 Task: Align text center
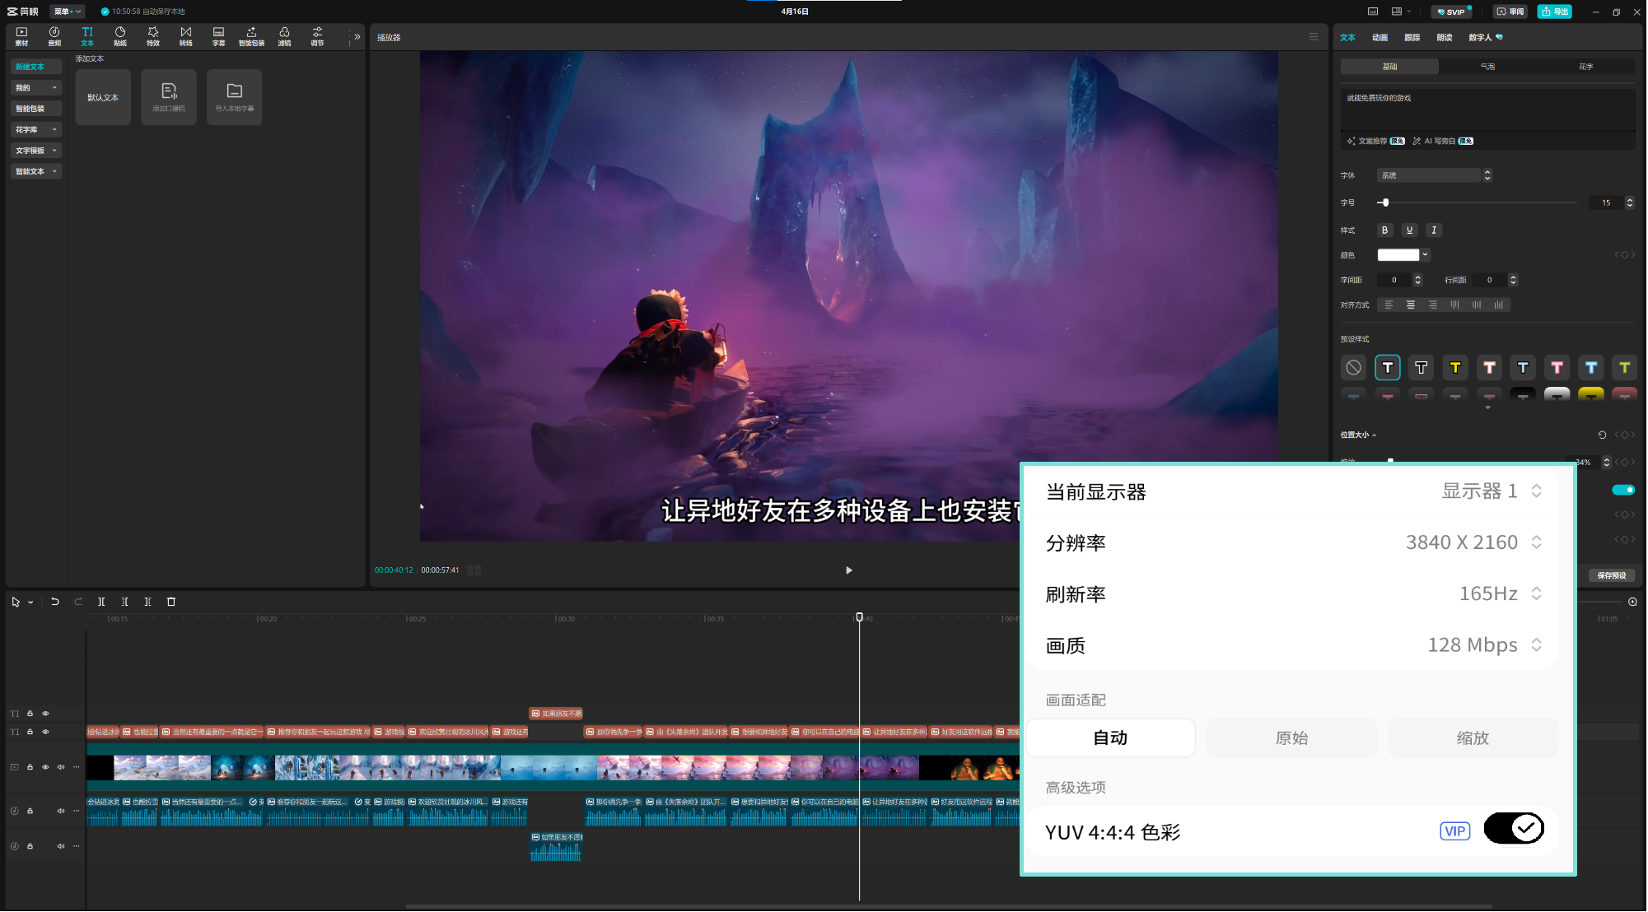1411,305
